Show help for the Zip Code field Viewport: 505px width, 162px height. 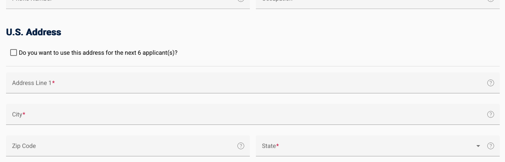[240, 146]
